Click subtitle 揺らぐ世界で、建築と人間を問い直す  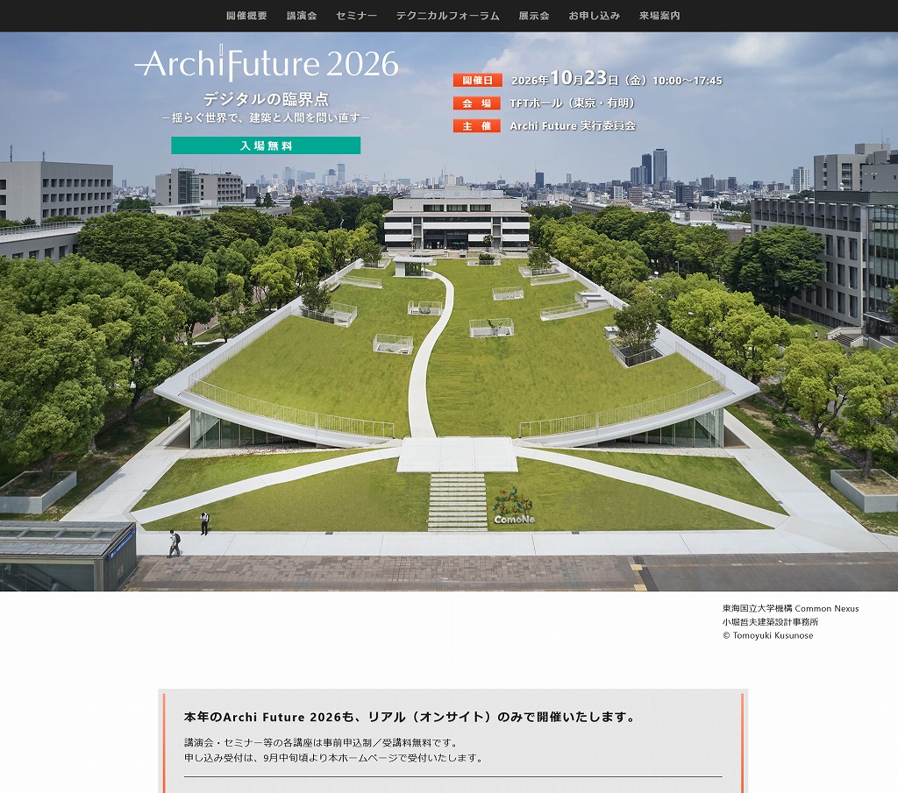pos(266,117)
